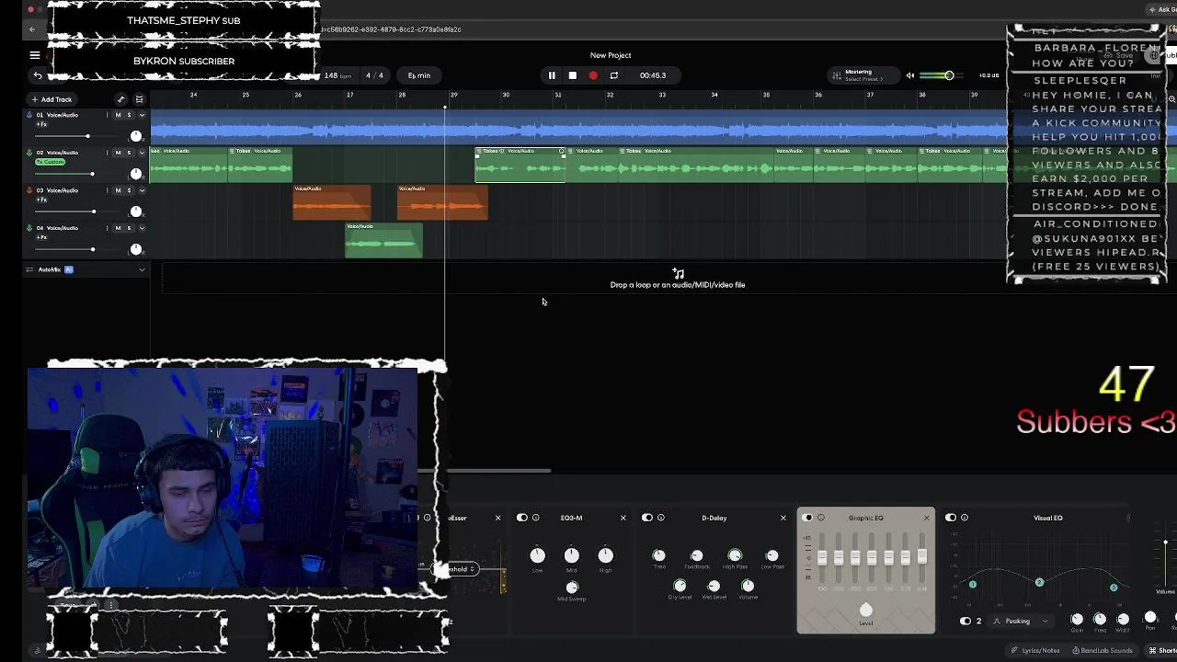Toggle the D-Delay effect power switch
Image resolution: width=1177 pixels, height=662 pixels.
pos(647,518)
